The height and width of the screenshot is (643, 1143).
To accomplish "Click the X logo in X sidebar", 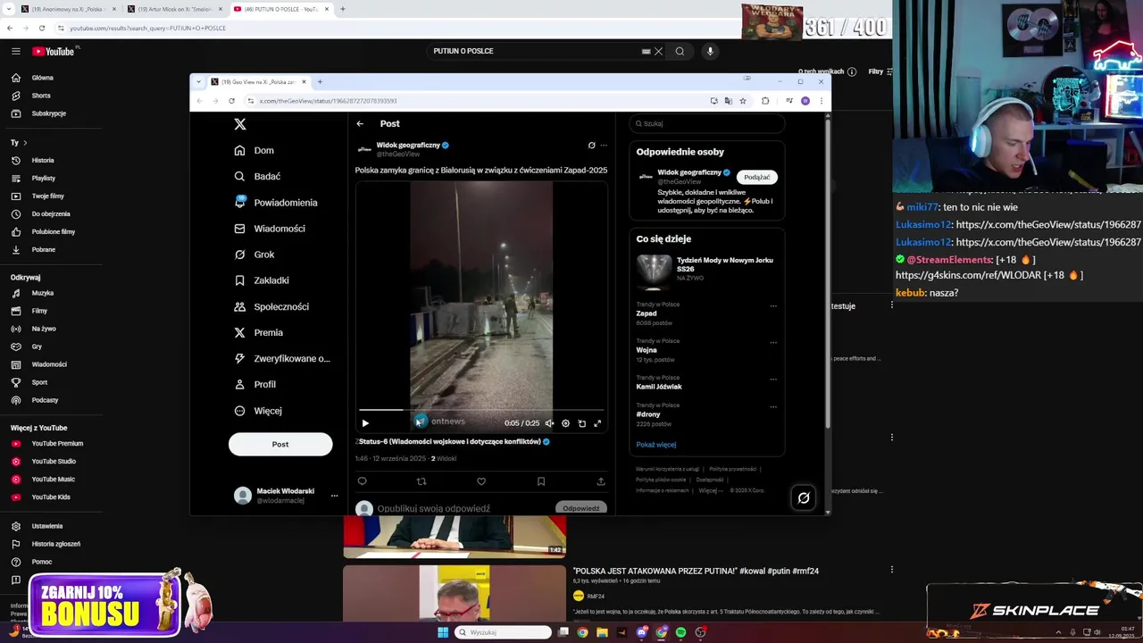I will point(240,124).
